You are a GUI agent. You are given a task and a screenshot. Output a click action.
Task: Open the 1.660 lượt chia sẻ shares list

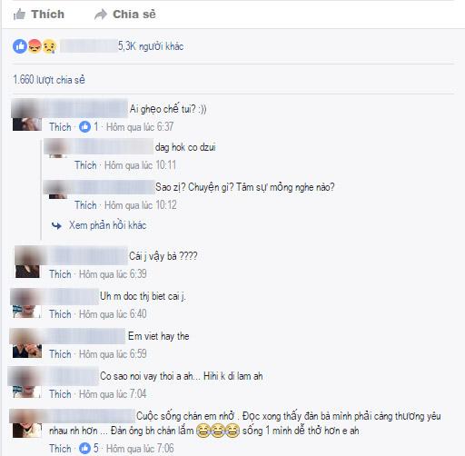click(x=49, y=80)
